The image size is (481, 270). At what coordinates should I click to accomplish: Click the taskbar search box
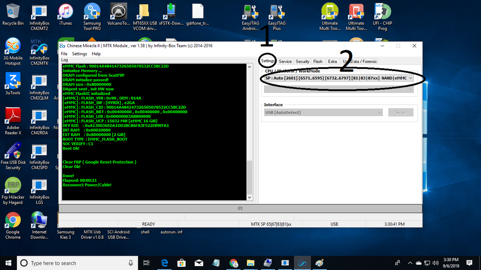coord(77,263)
